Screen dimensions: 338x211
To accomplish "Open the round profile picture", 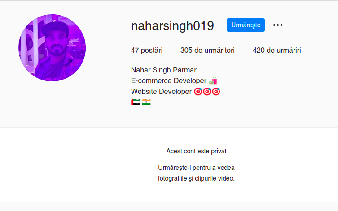I will (x=52, y=48).
